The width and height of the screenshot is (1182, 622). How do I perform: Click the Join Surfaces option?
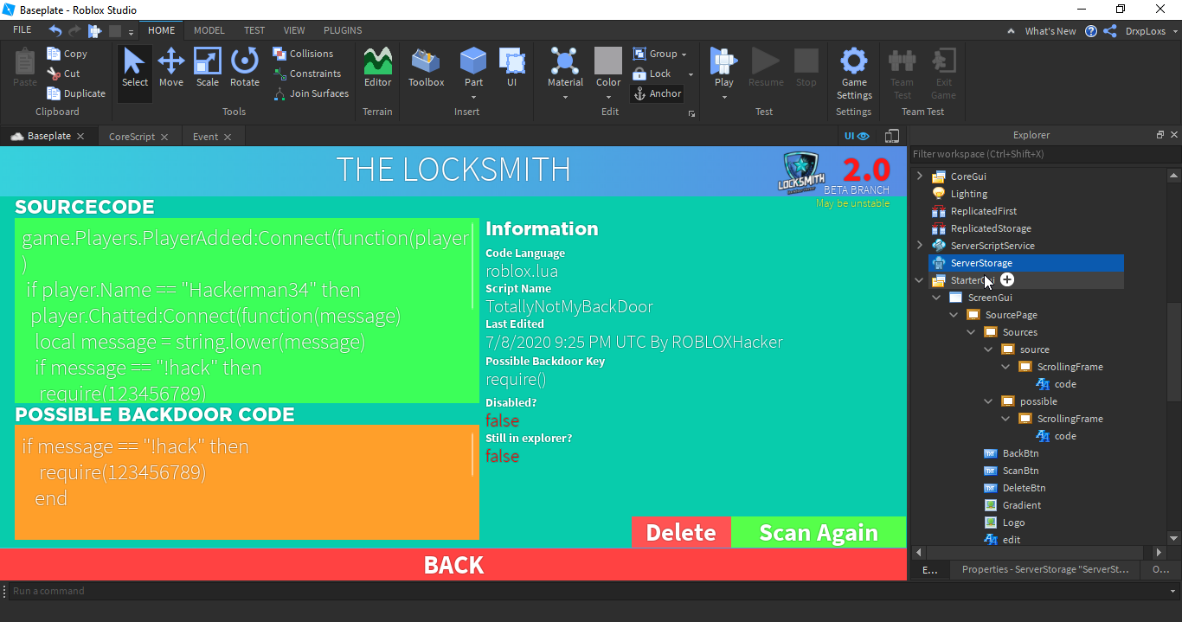point(312,93)
